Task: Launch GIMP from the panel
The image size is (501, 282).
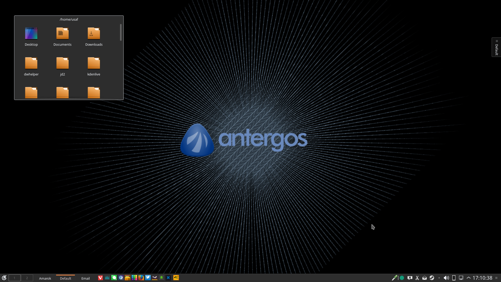Action: click(x=176, y=278)
